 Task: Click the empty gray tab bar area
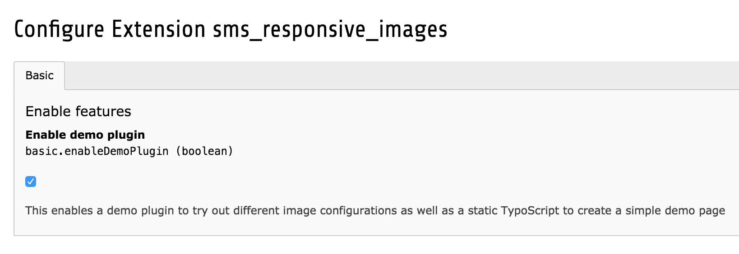[402, 76]
